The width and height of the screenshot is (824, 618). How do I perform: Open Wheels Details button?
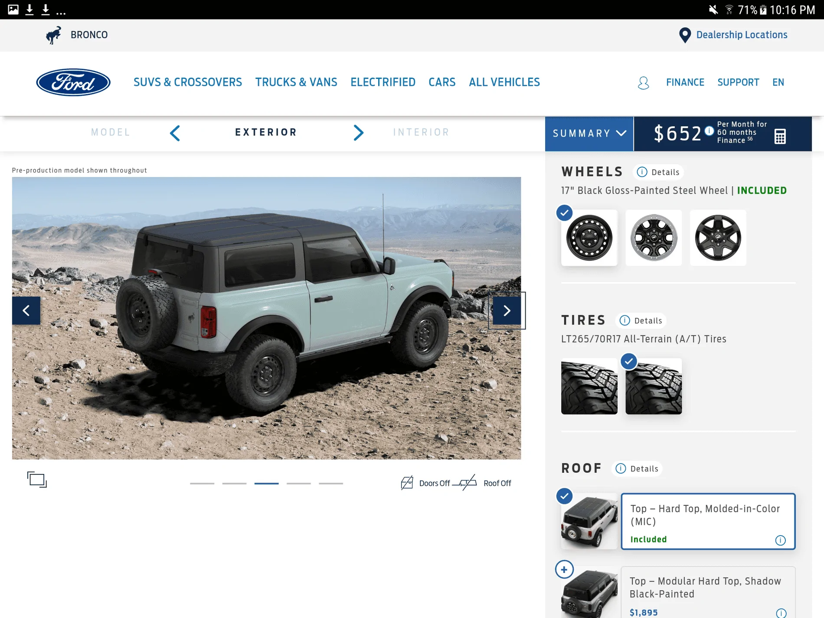pos(658,172)
